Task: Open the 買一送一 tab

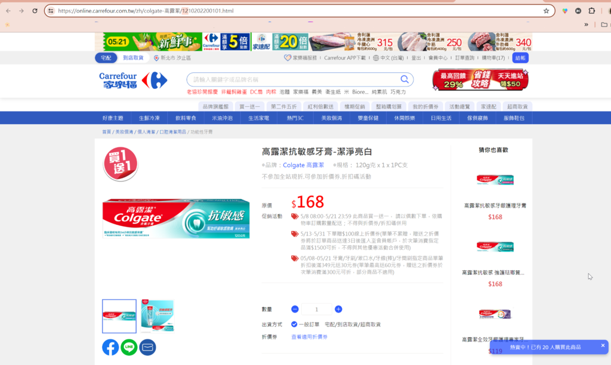Action: click(x=250, y=106)
